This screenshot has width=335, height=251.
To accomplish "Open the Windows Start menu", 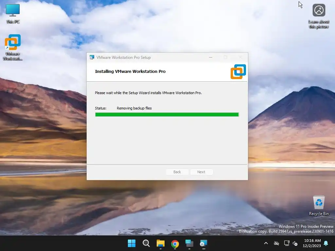I will [x=132, y=243].
